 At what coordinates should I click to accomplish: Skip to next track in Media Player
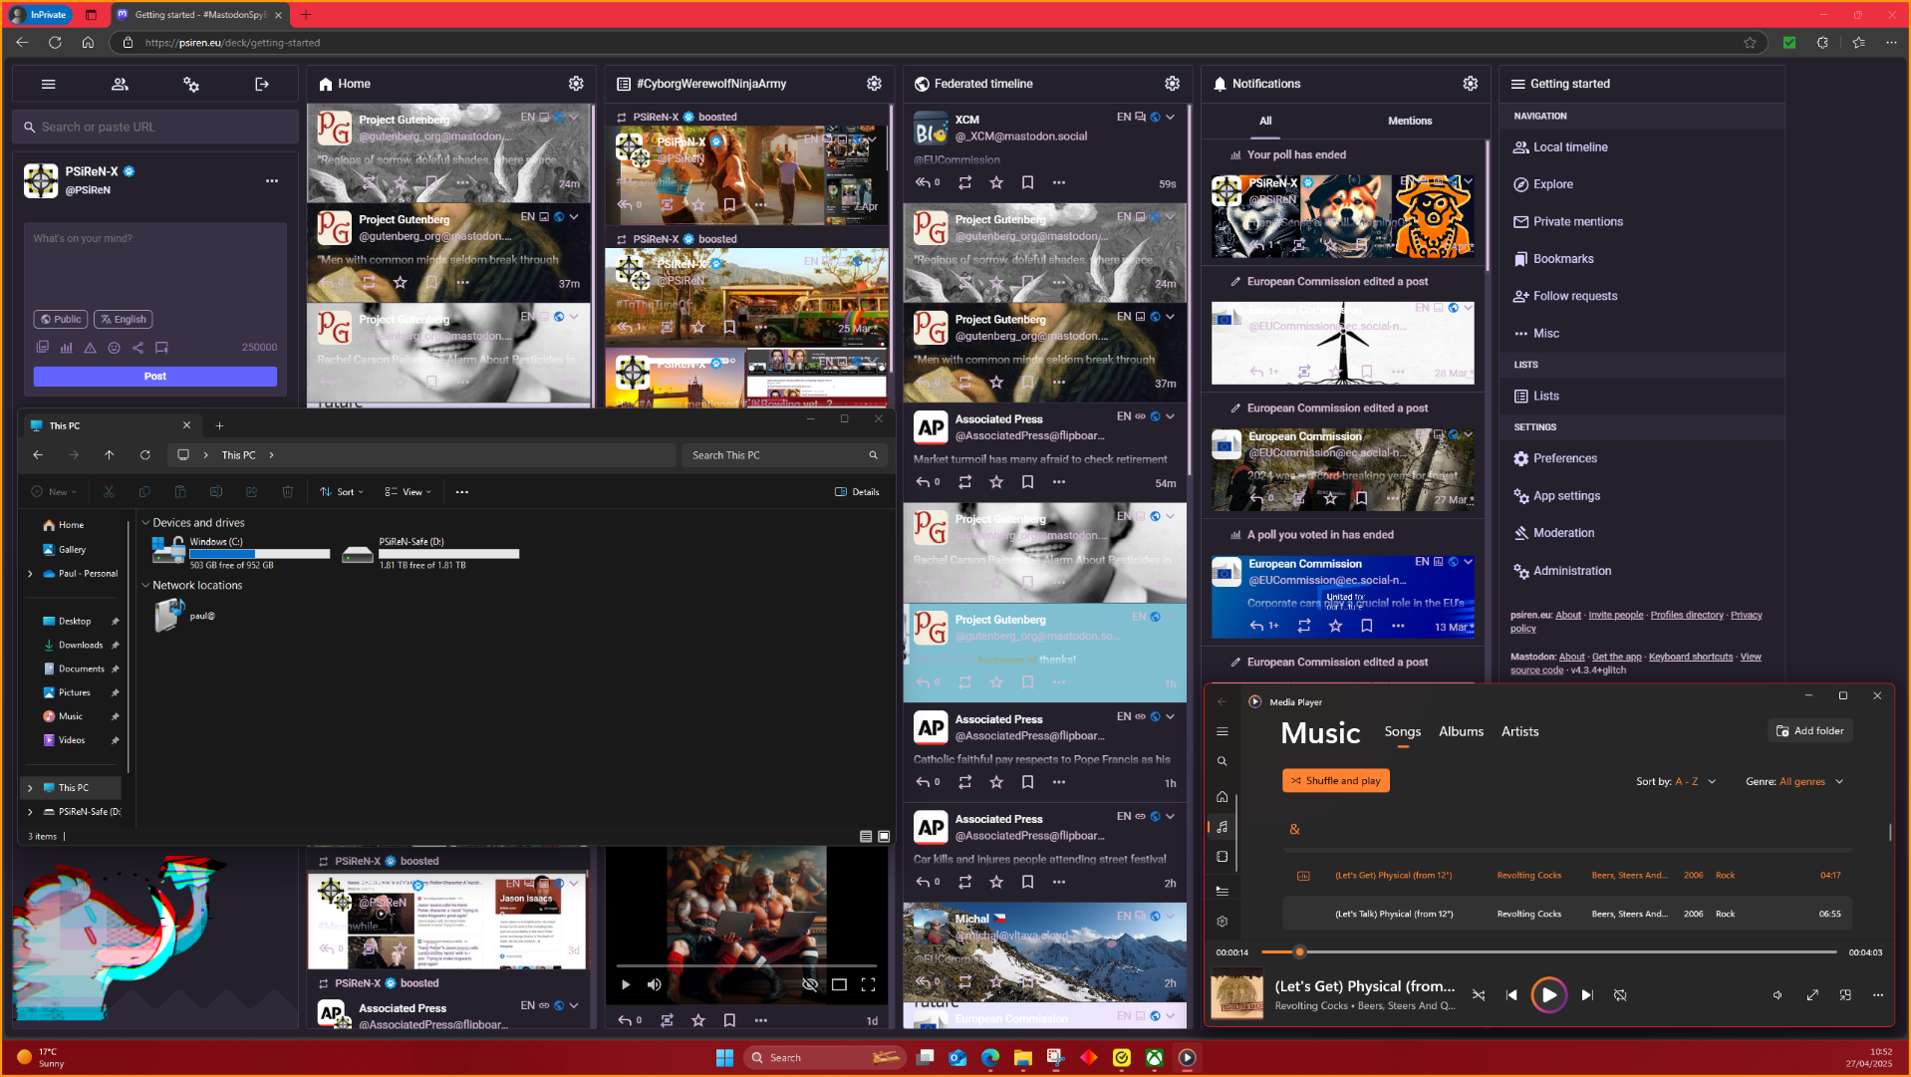tap(1587, 995)
